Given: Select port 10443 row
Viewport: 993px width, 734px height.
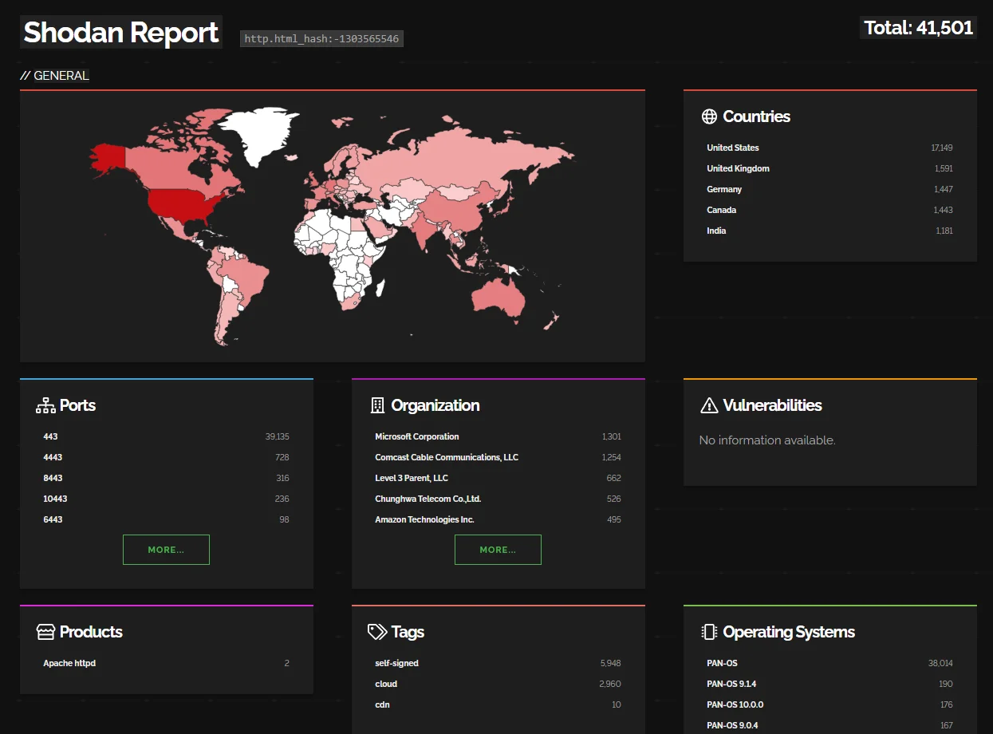Looking at the screenshot, I should tap(166, 499).
